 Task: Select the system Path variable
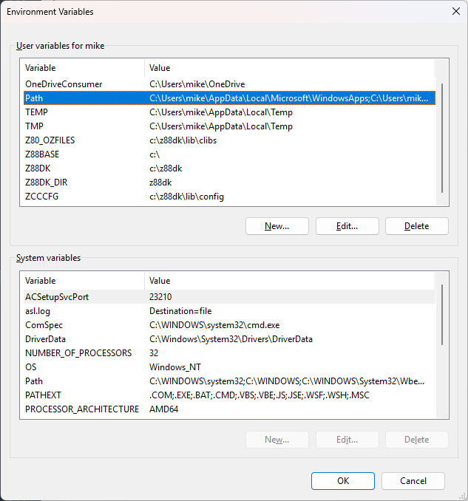pyautogui.click(x=34, y=381)
